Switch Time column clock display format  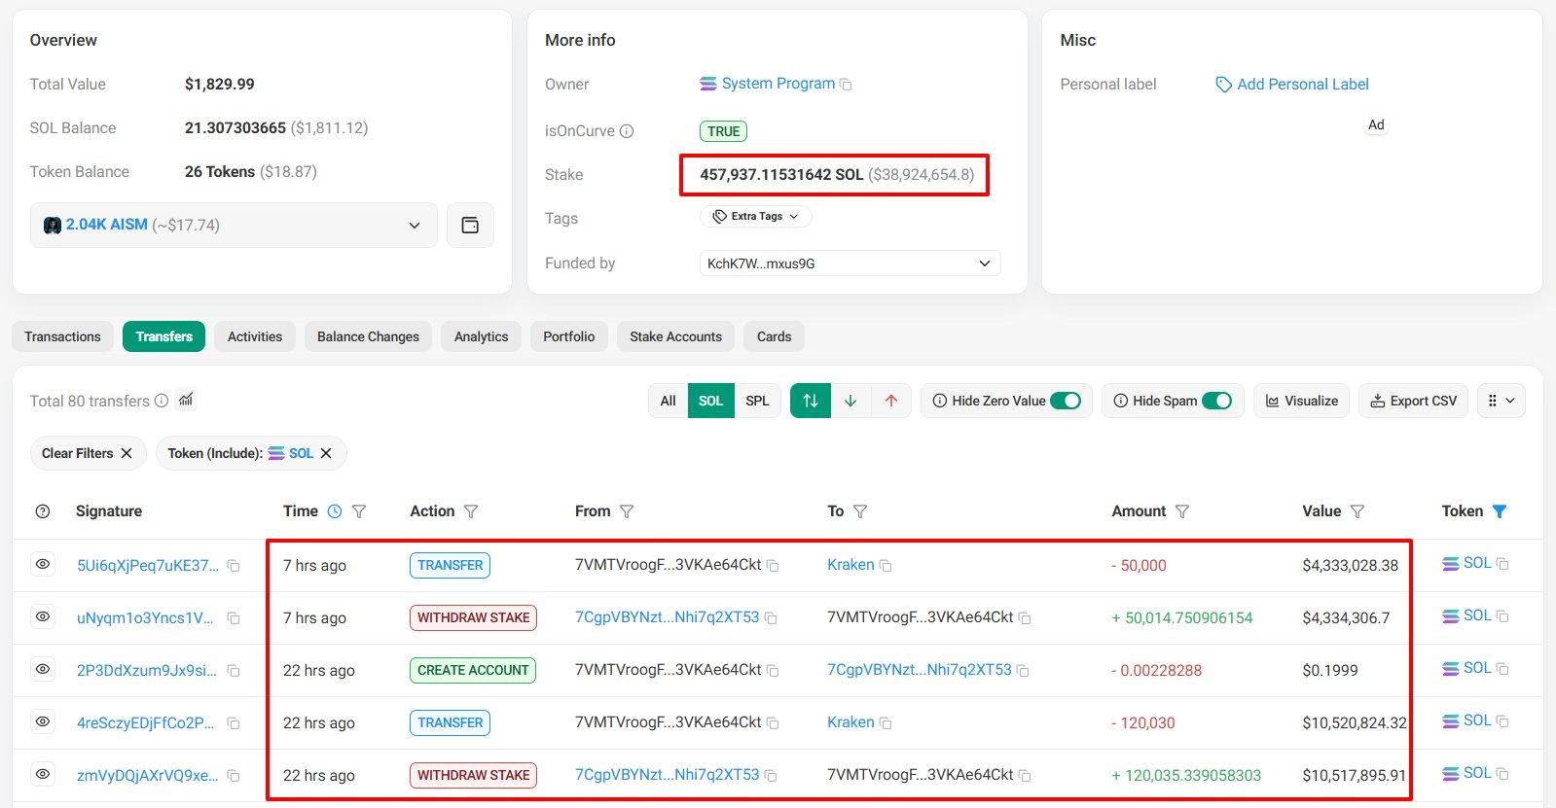[335, 511]
